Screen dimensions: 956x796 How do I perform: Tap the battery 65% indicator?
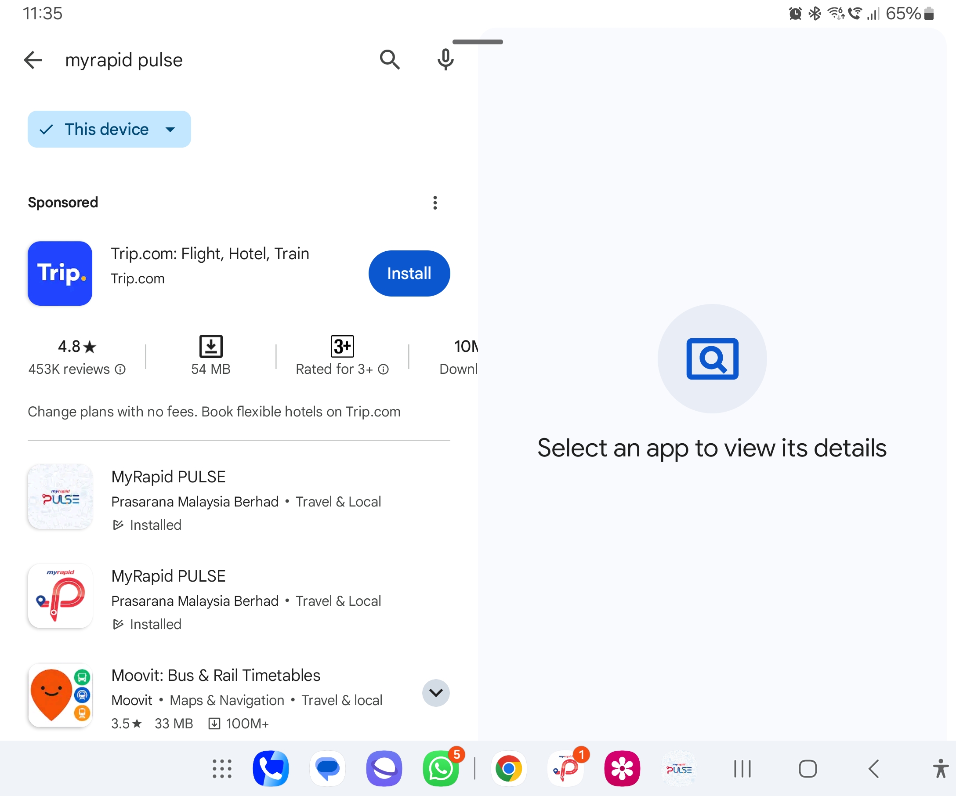pyautogui.click(x=909, y=14)
